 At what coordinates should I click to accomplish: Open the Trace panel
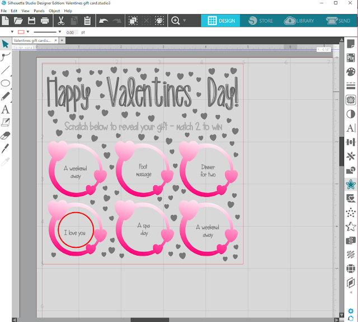pyautogui.click(x=351, y=100)
